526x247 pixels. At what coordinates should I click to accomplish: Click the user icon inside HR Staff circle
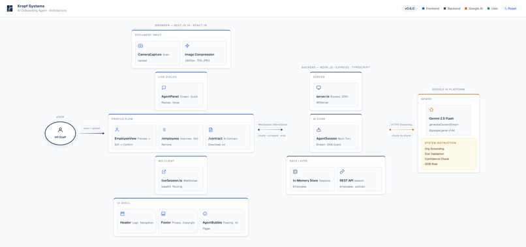coord(61,130)
